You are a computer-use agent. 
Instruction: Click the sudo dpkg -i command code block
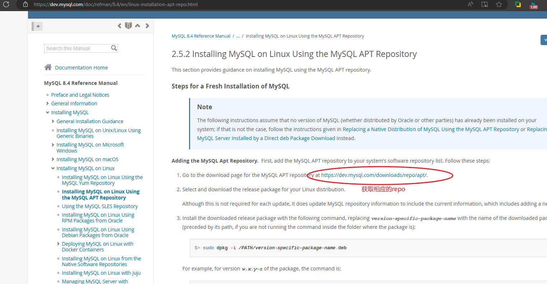click(x=368, y=248)
